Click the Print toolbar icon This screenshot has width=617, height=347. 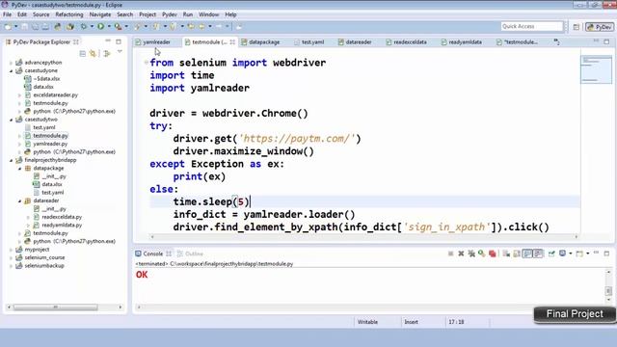pos(45,26)
